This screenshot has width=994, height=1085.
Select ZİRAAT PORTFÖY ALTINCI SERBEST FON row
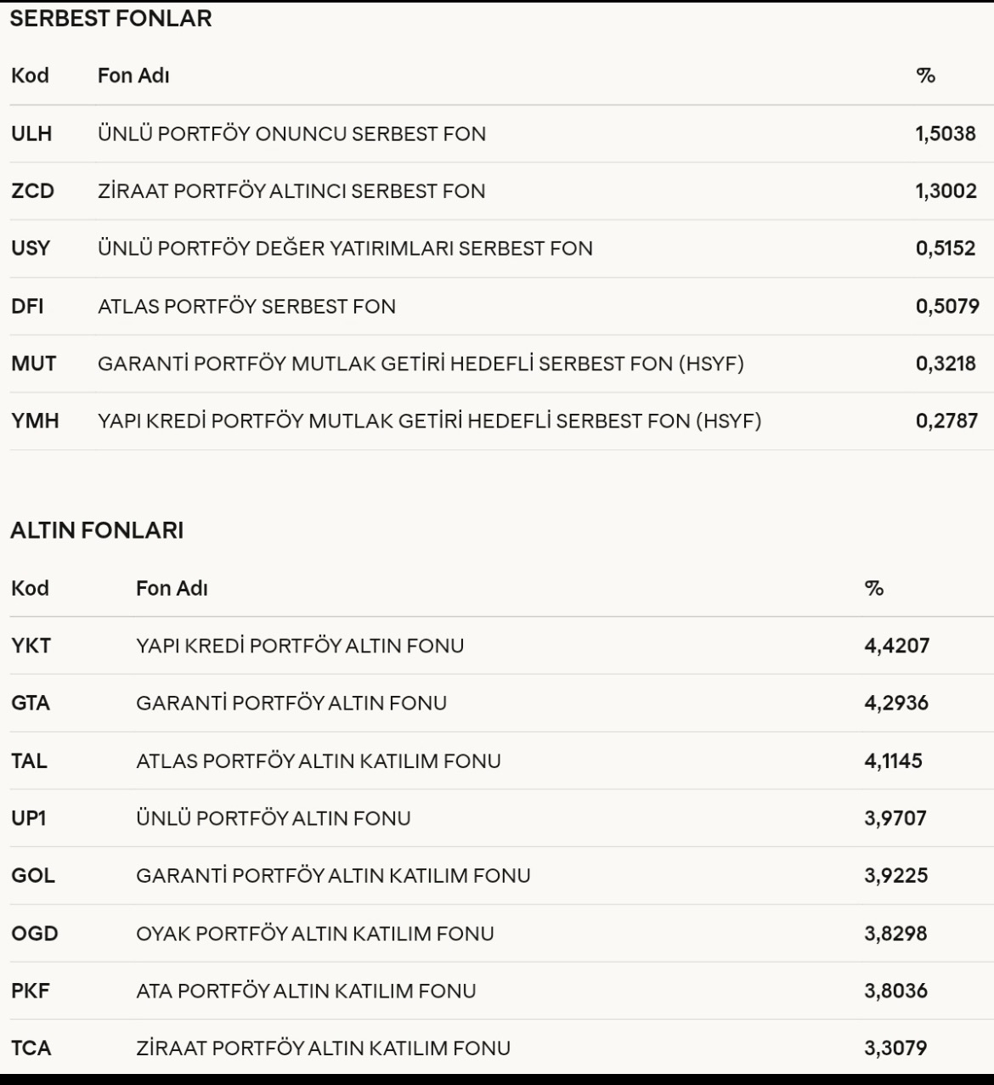point(291,191)
